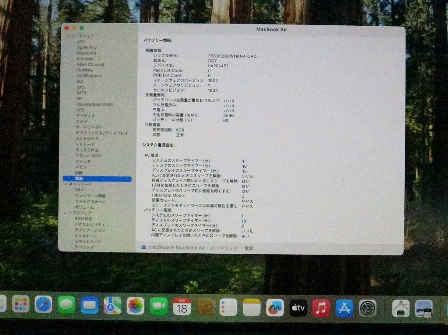Select グラフィックス/ディスプレイ entry
Screen dimensions: 448x335
tap(101, 133)
